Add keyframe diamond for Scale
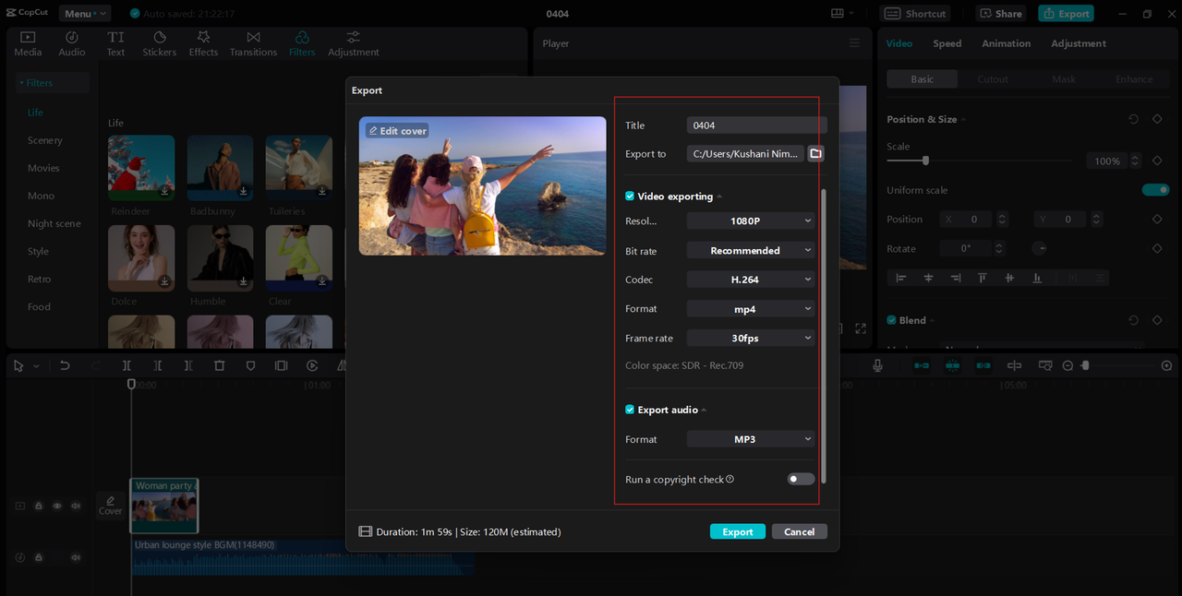 tap(1157, 161)
